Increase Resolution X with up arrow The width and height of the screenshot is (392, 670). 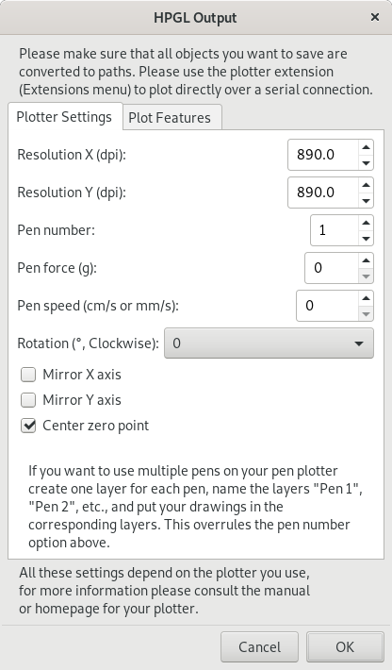(x=366, y=147)
